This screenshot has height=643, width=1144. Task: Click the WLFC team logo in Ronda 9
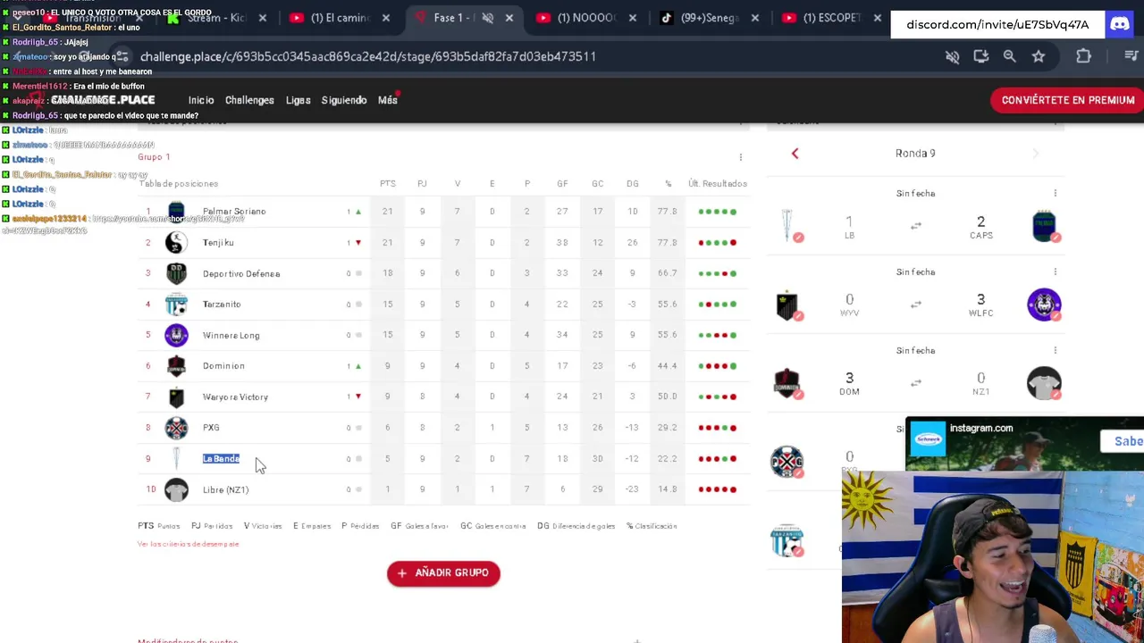pos(1044,305)
